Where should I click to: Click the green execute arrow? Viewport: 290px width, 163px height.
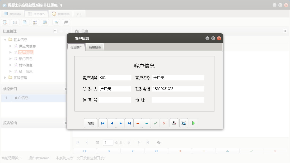click(x=193, y=123)
